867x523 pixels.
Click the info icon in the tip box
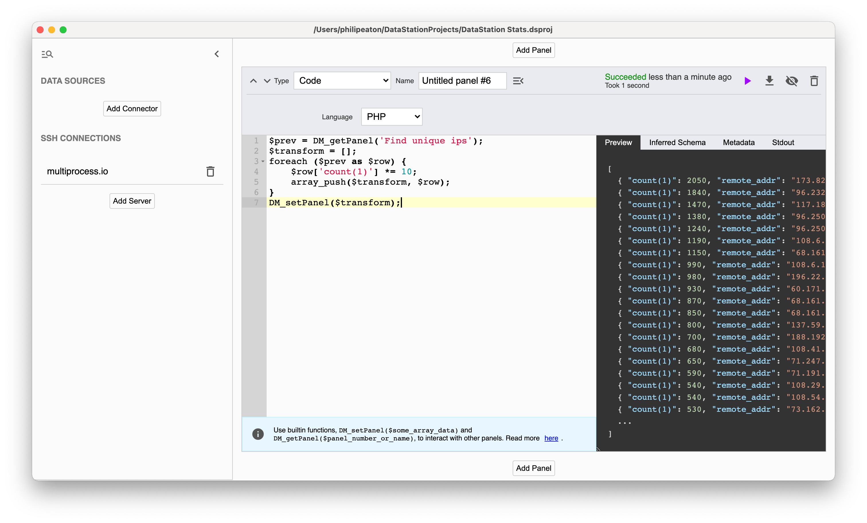click(x=258, y=434)
